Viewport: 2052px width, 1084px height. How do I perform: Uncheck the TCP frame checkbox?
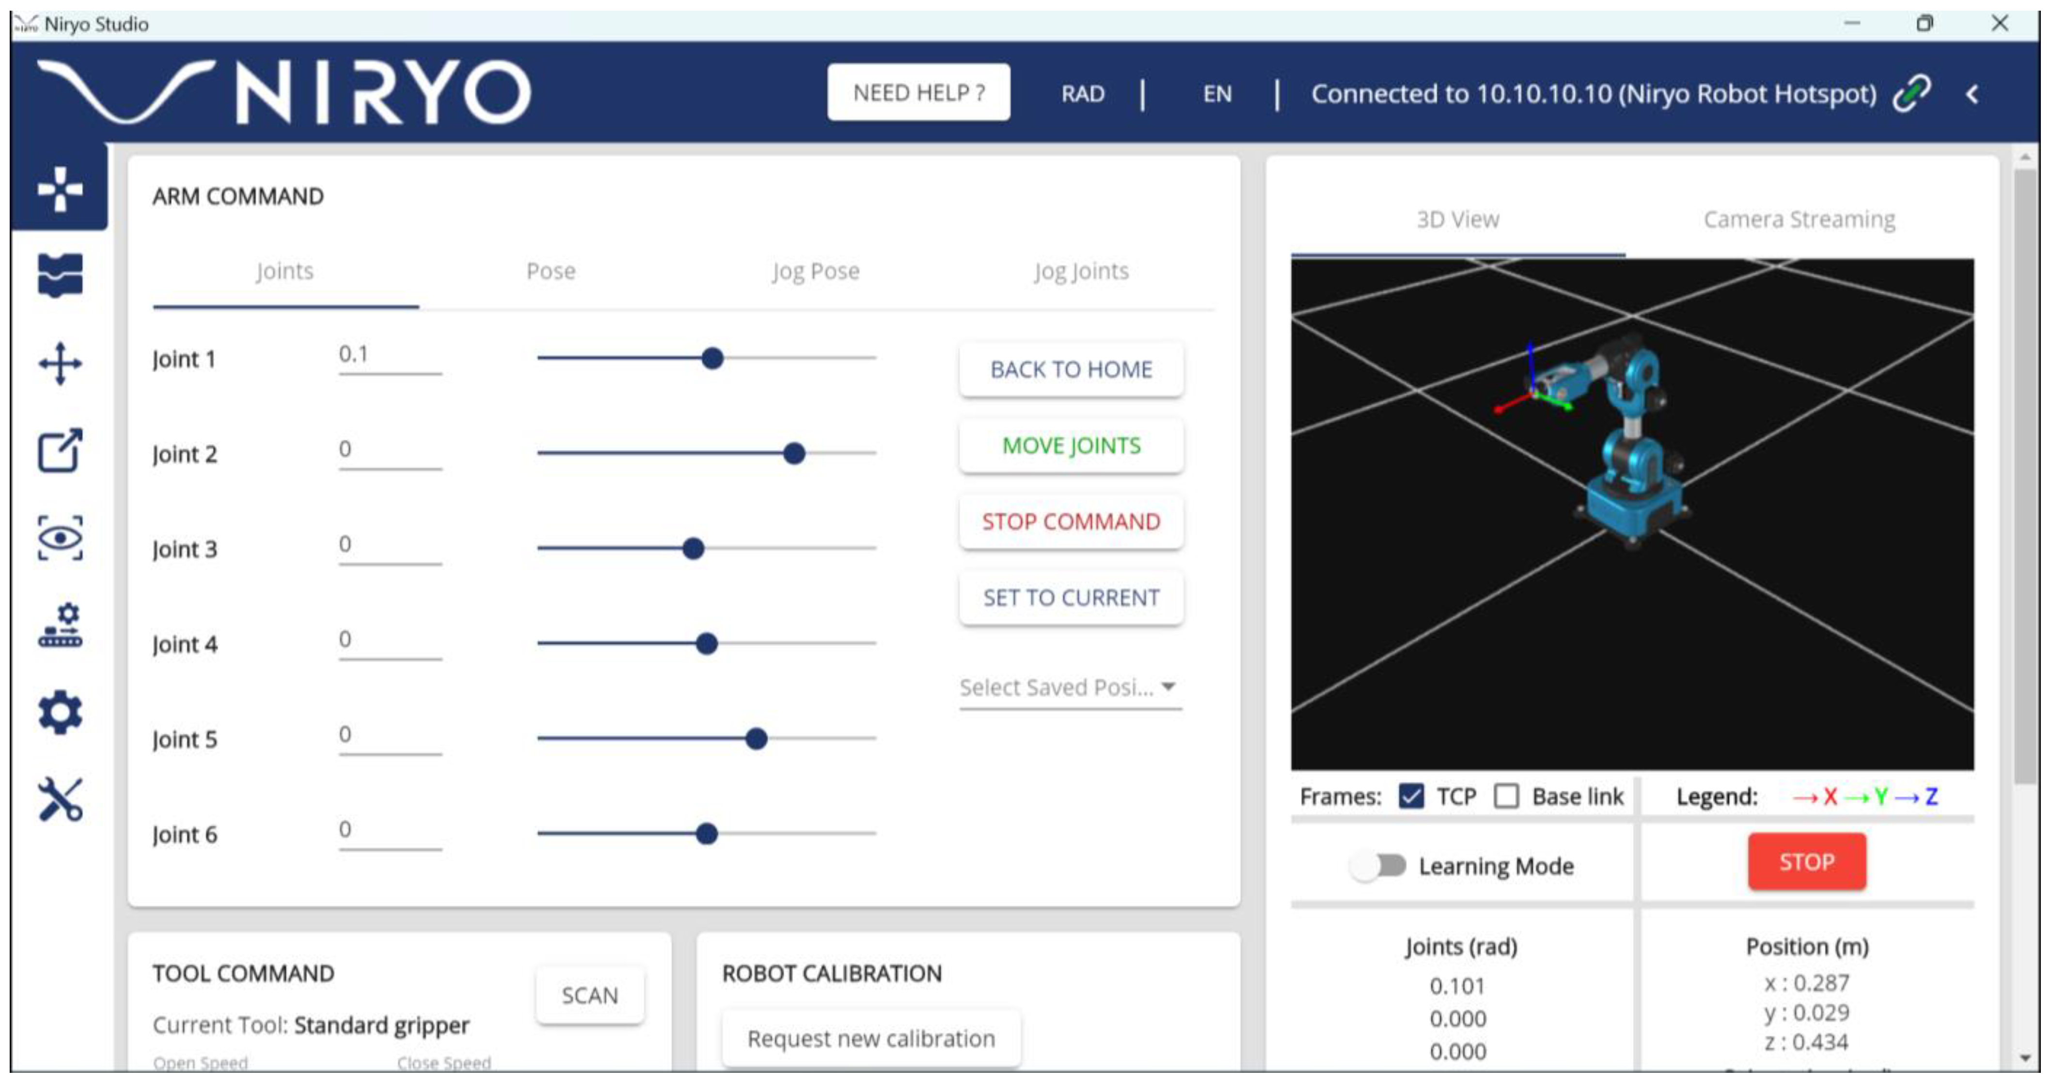coord(1411,796)
